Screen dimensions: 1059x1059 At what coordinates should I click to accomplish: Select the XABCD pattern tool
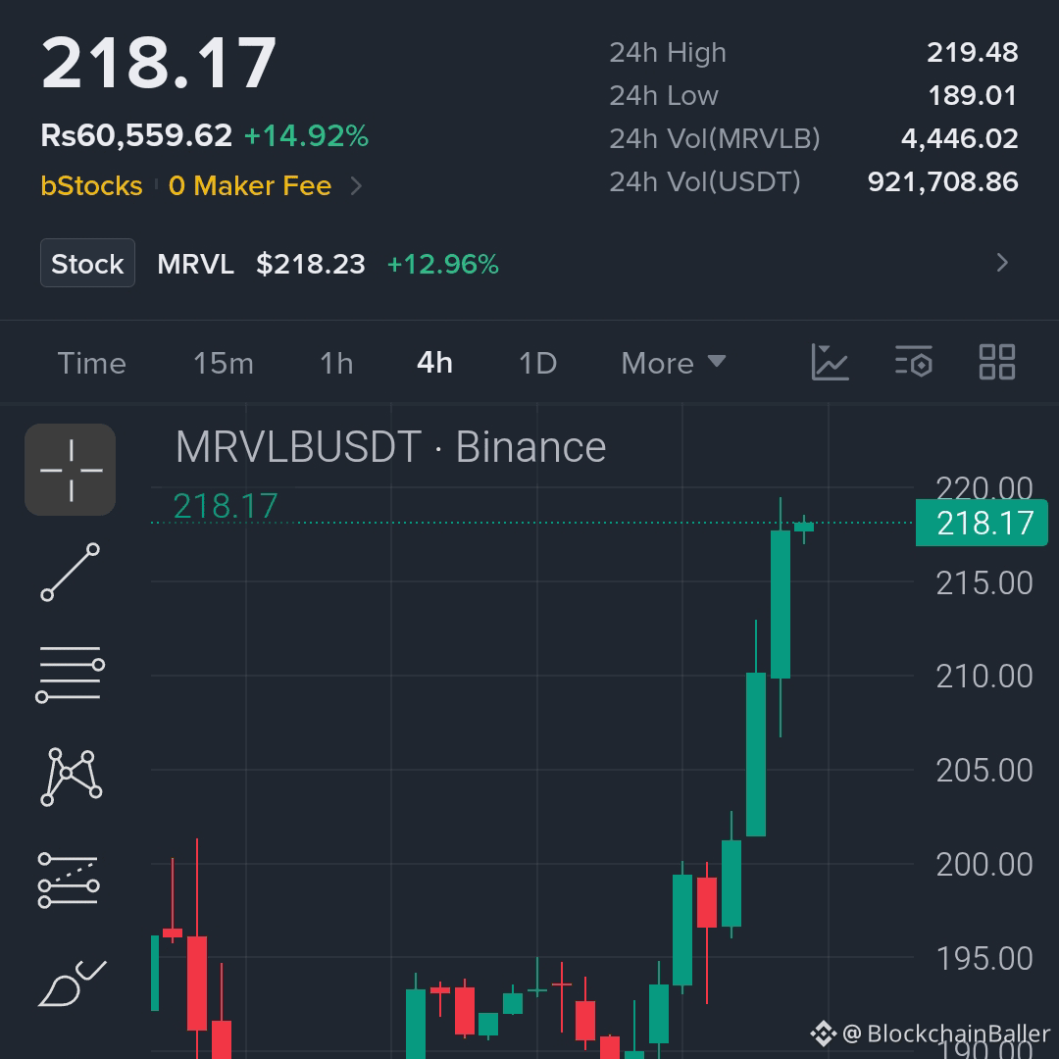pos(71,777)
